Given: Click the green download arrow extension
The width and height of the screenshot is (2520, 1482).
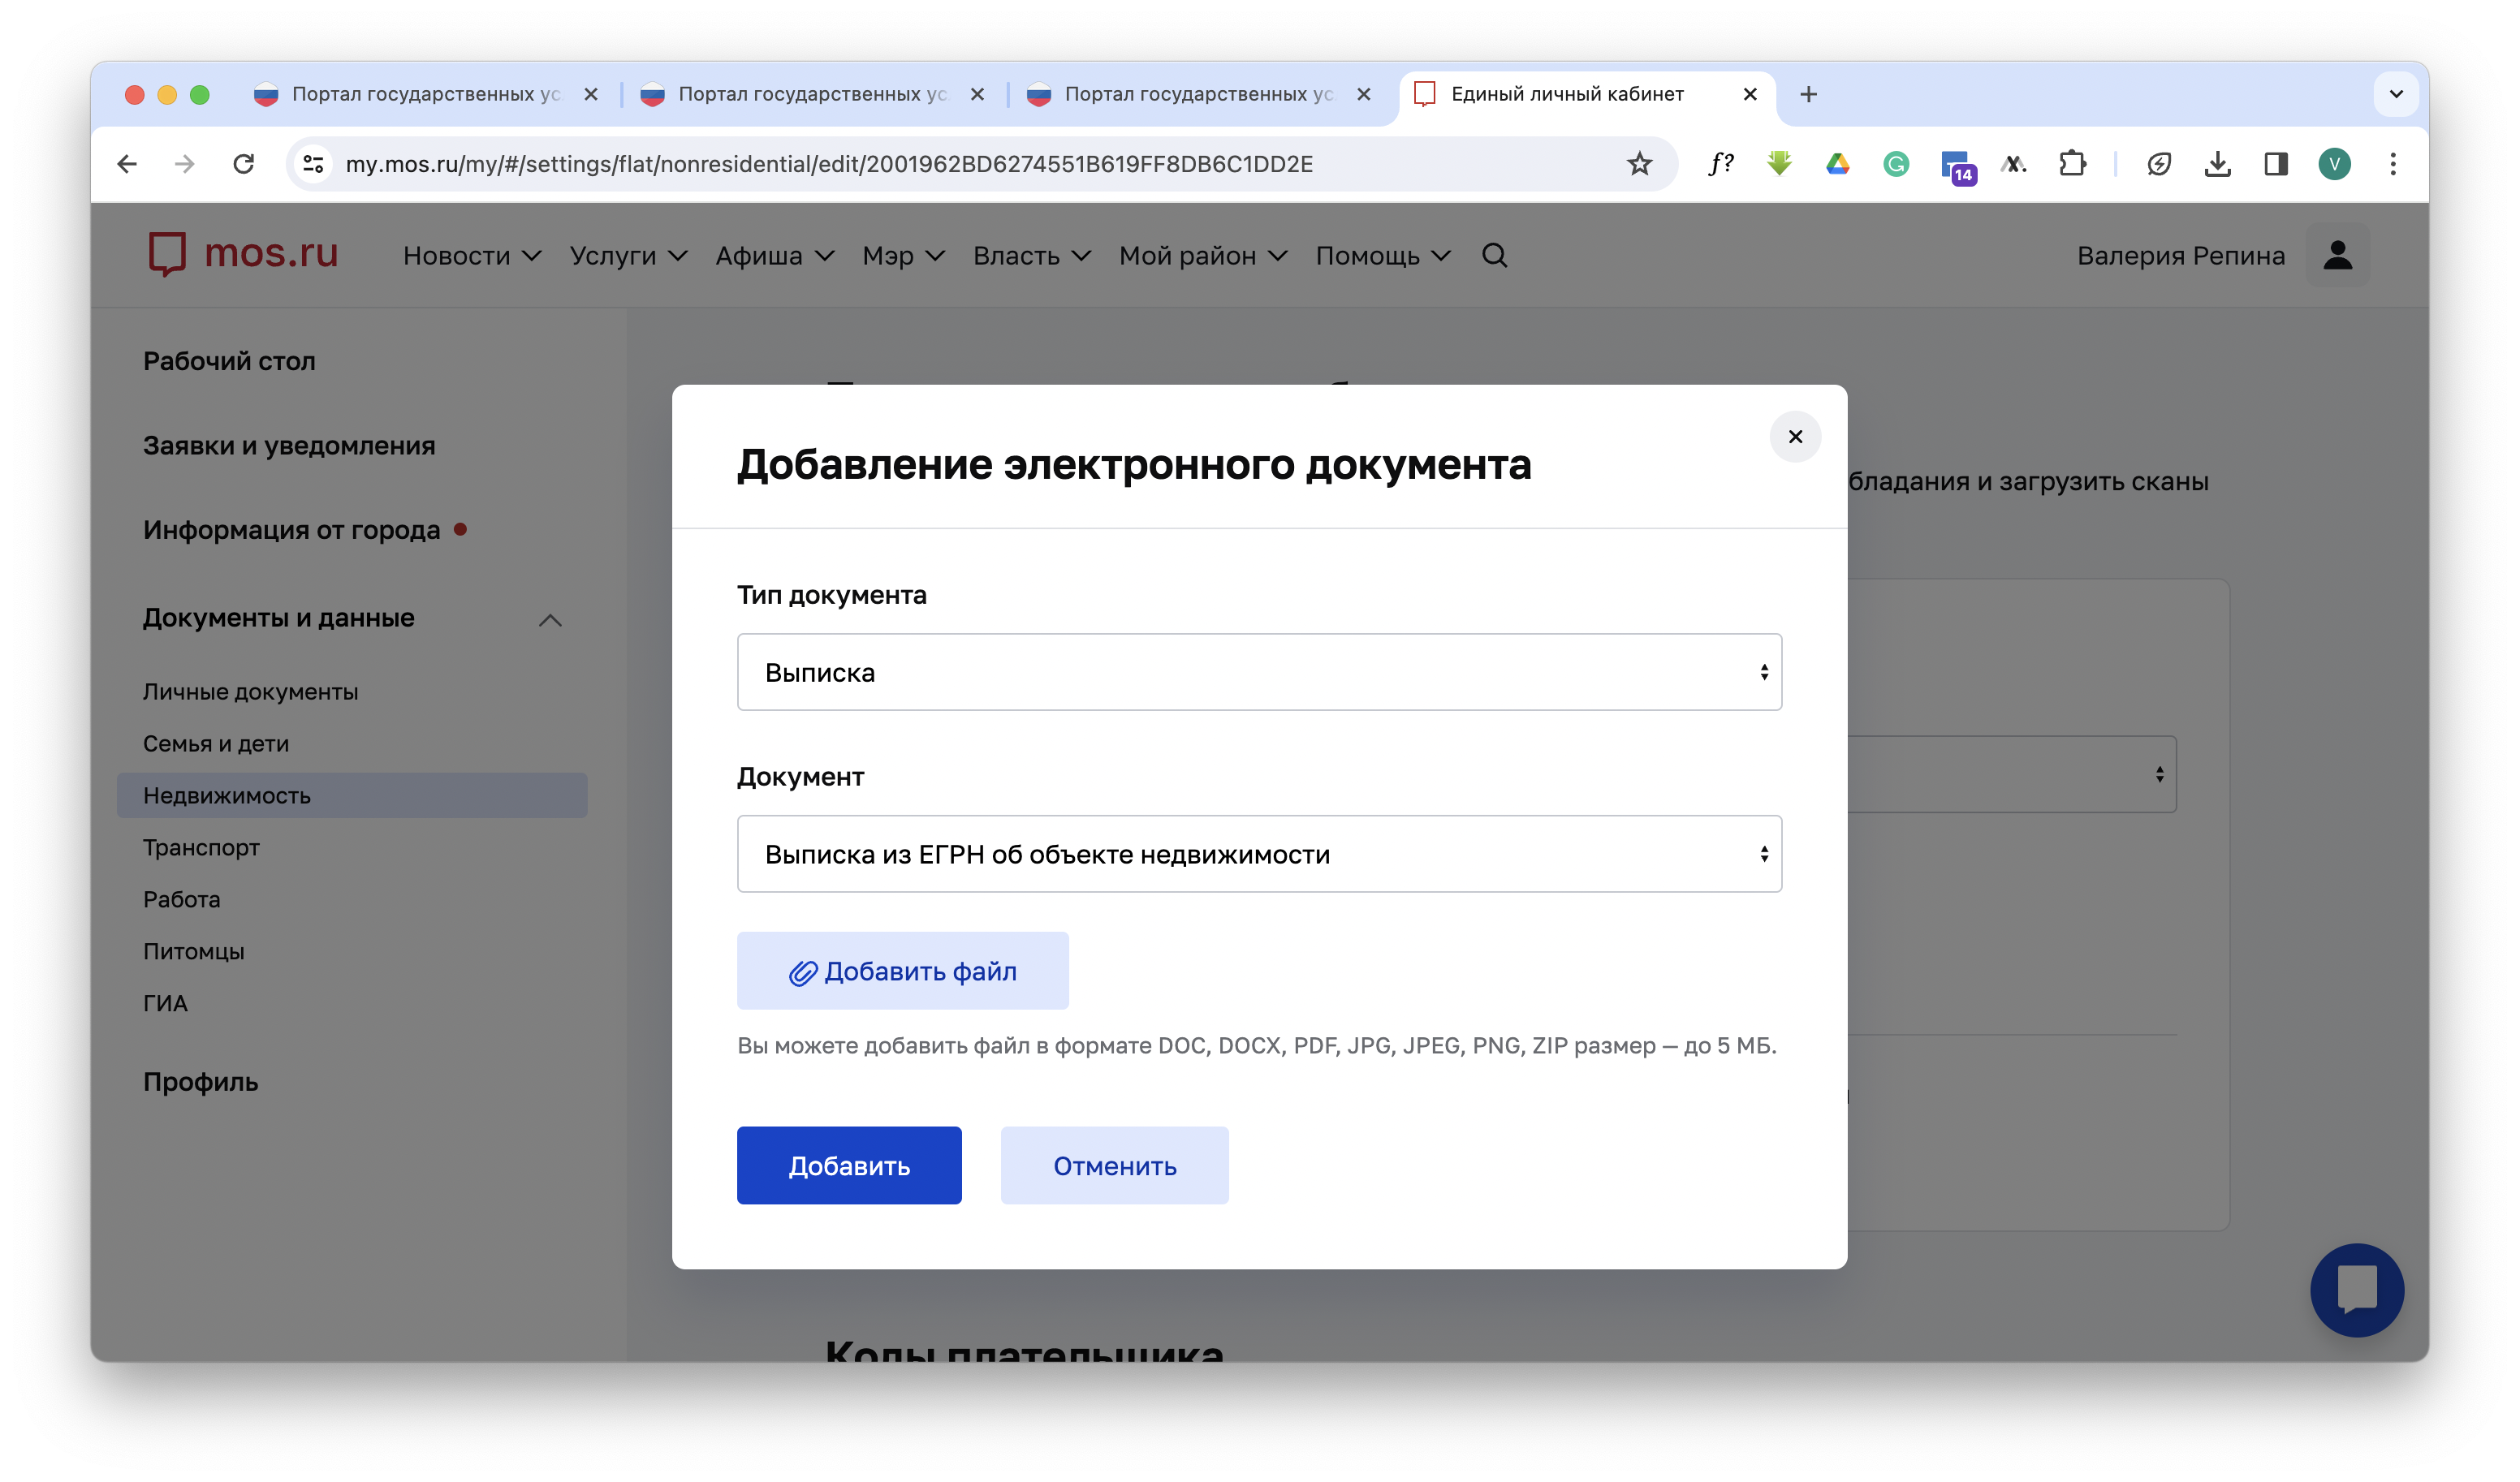Looking at the screenshot, I should point(1779,164).
